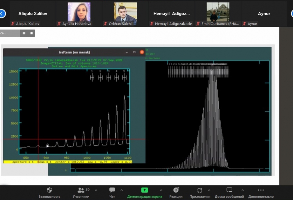The image size is (293, 200).
Task: Click the 'low = -4.39' value
Action: pyautogui.click(x=97, y=162)
